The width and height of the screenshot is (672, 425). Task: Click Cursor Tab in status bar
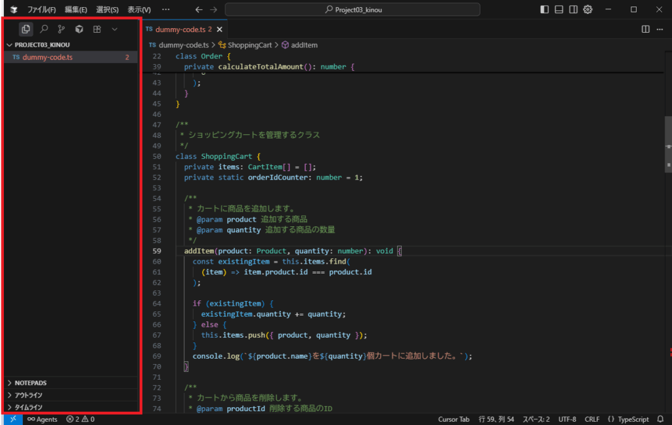tap(453, 419)
